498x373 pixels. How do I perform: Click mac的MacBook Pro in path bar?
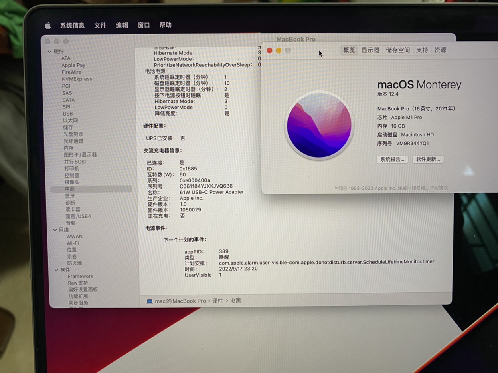tap(180, 301)
